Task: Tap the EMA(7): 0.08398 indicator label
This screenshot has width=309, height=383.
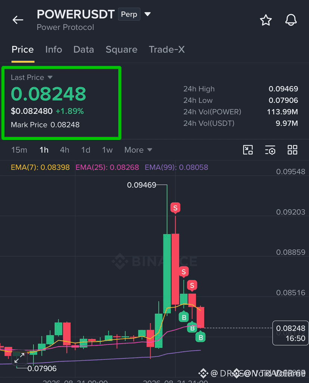Action: coord(40,167)
